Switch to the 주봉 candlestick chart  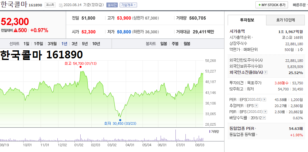(175, 44)
